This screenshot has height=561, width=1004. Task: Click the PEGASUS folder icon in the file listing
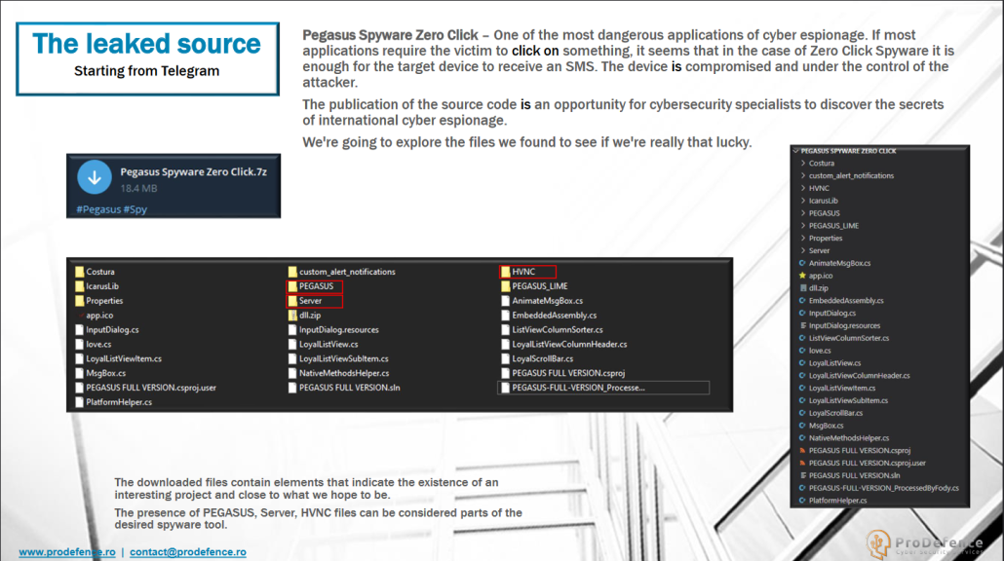coord(292,286)
